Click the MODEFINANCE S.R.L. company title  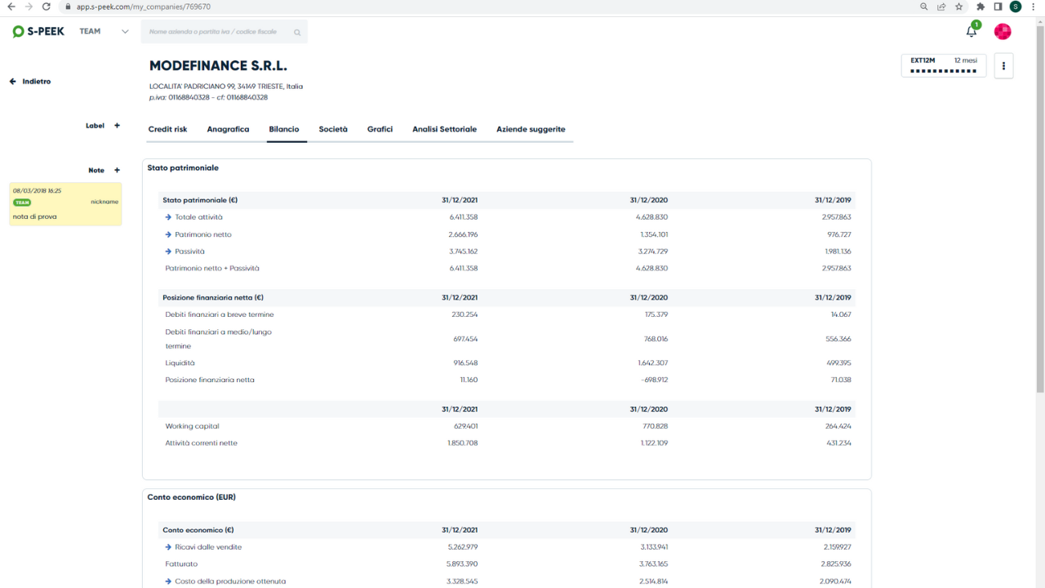coord(218,66)
